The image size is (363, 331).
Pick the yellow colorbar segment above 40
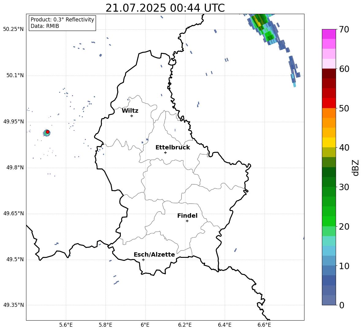tap(329, 142)
